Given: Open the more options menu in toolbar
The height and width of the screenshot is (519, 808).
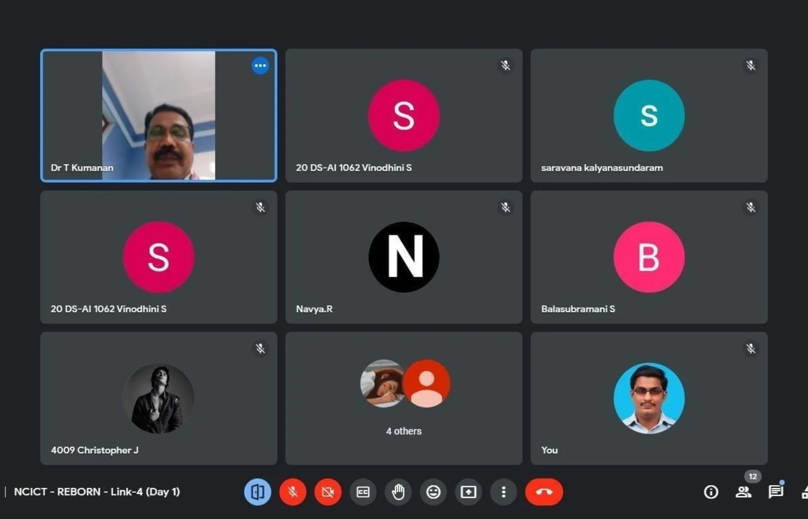Looking at the screenshot, I should coord(503,492).
